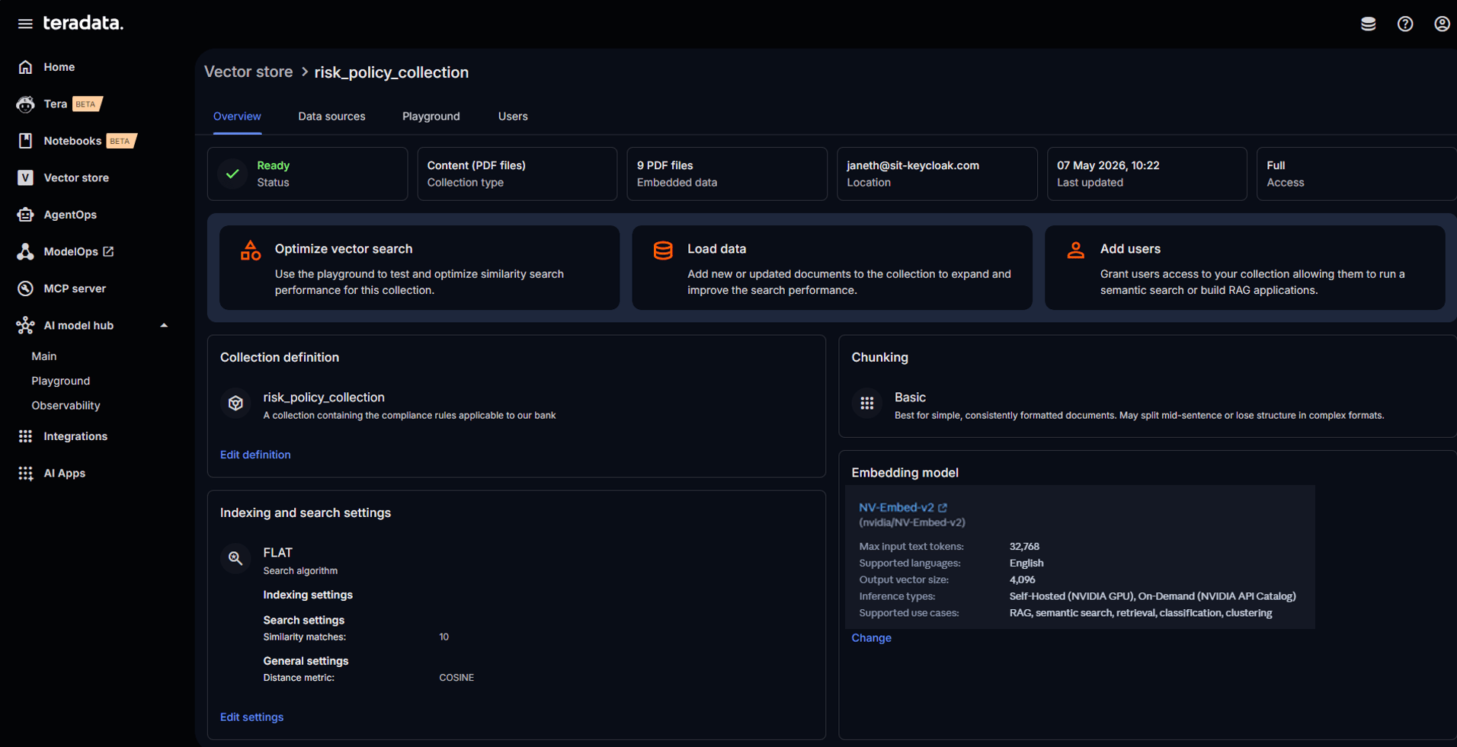Screen dimensions: 1457x747
Task: Click the green Ready status checkmark
Action: tap(232, 174)
